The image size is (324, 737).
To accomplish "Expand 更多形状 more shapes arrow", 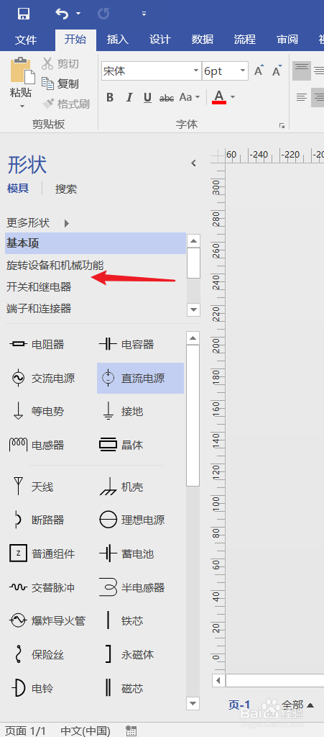I will tap(67, 223).
